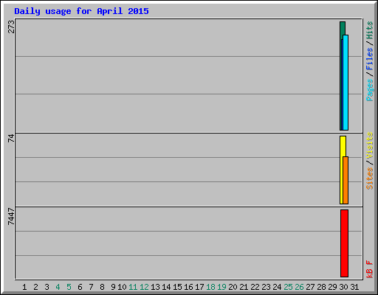Click day 1 on the x-axis
The width and height of the screenshot is (378, 295).
point(24,287)
